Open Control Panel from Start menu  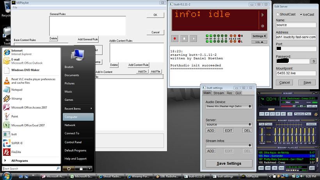click(x=73, y=142)
